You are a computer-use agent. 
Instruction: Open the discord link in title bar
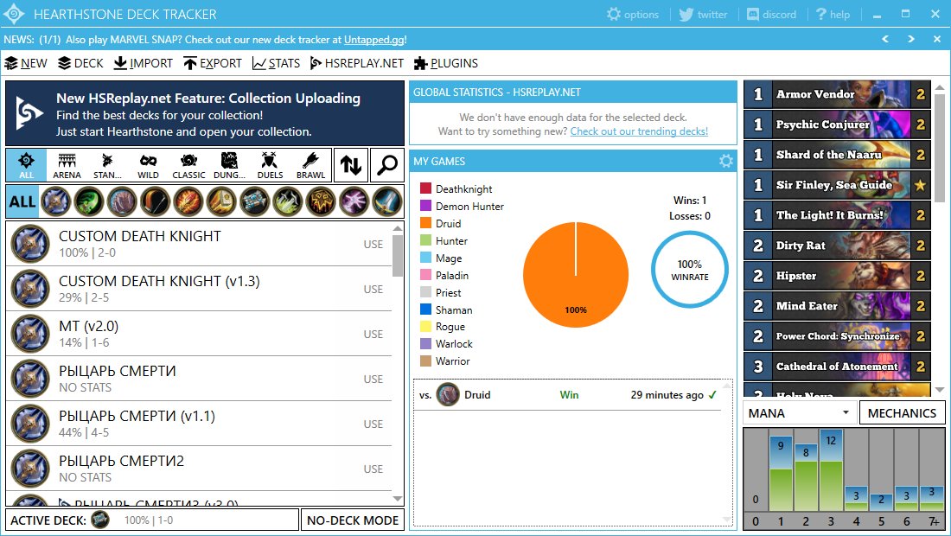tap(771, 14)
